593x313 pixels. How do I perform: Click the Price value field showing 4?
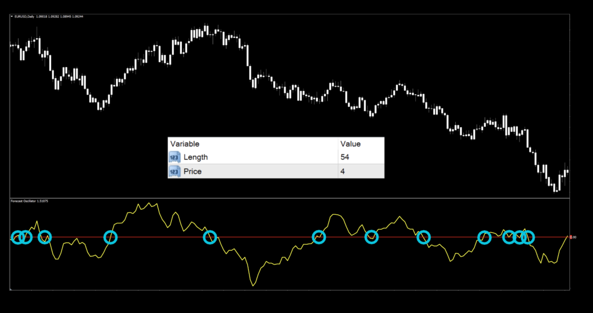tap(360, 171)
